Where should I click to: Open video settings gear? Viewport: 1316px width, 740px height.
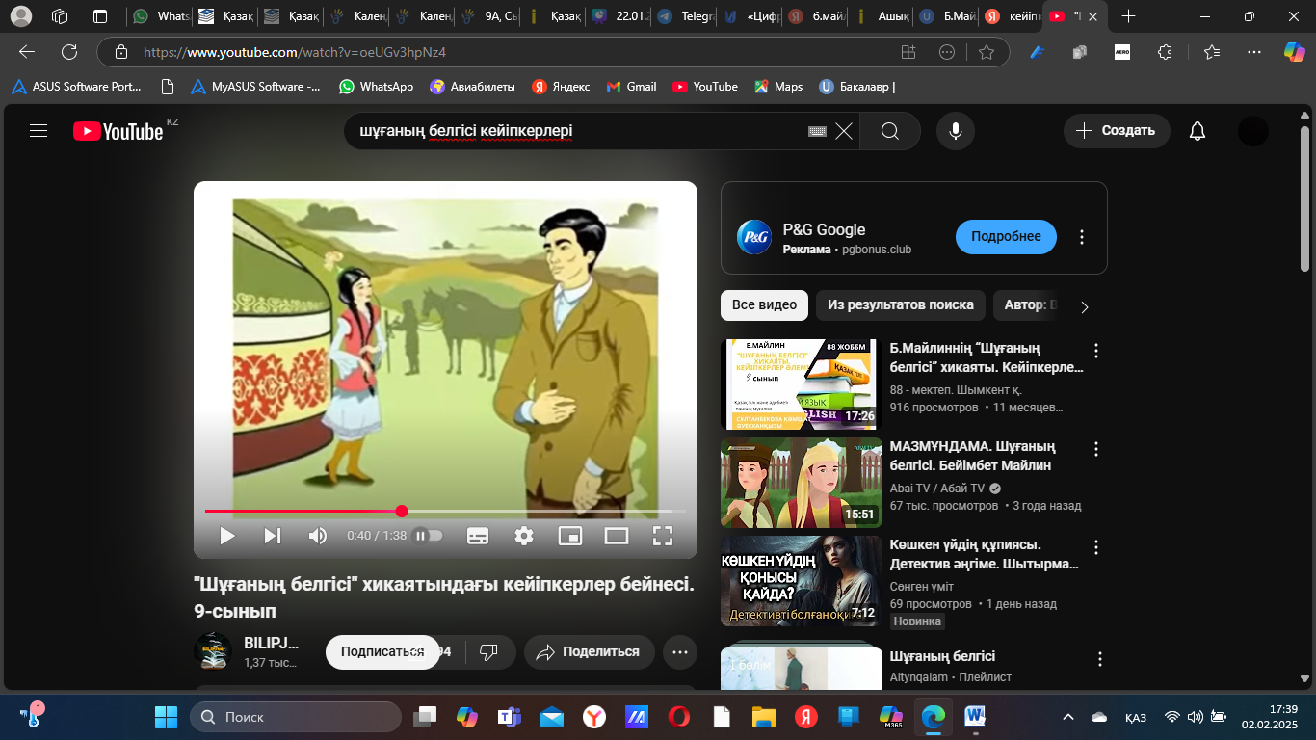(524, 536)
